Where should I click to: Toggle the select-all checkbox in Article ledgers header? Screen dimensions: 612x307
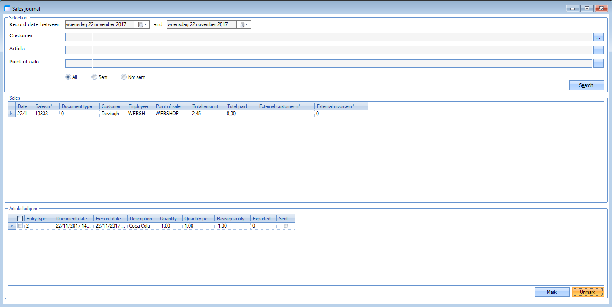click(x=20, y=219)
